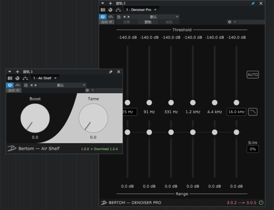Toggle Air Shelf power bypass button

coord(10,85)
